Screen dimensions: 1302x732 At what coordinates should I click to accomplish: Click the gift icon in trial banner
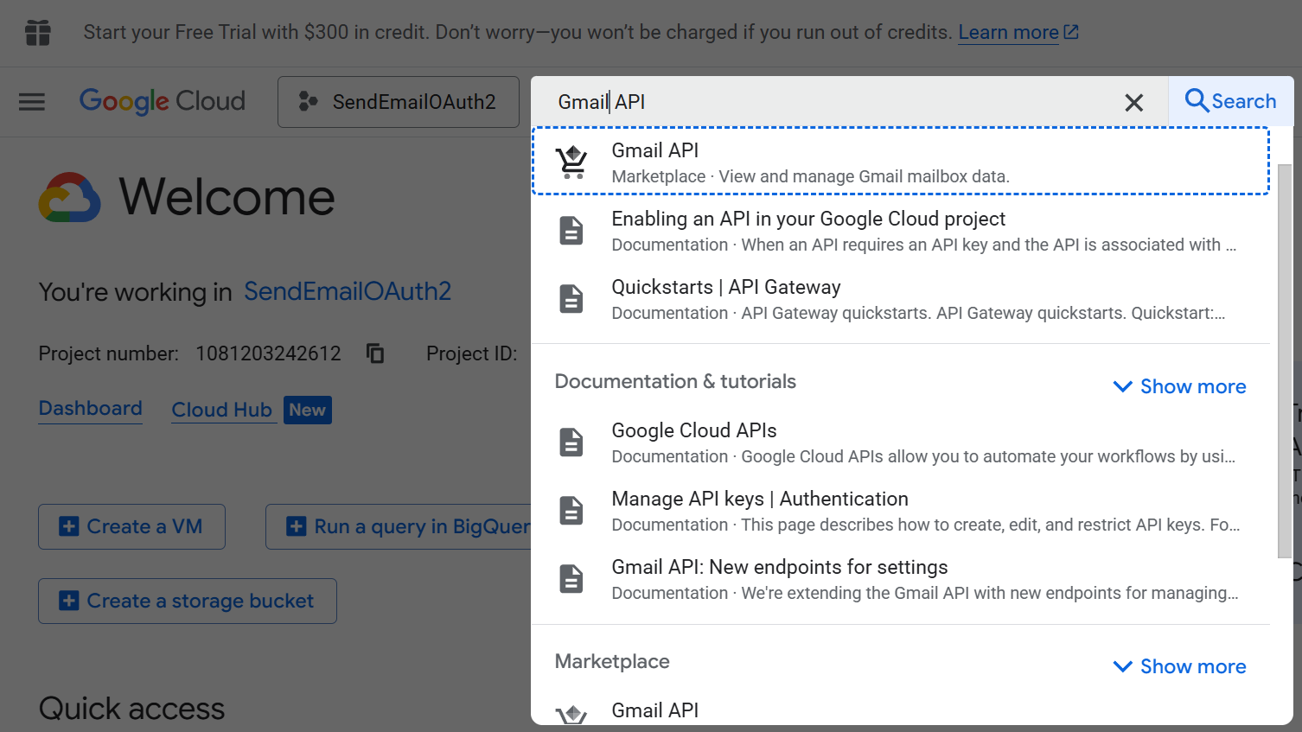(x=38, y=33)
